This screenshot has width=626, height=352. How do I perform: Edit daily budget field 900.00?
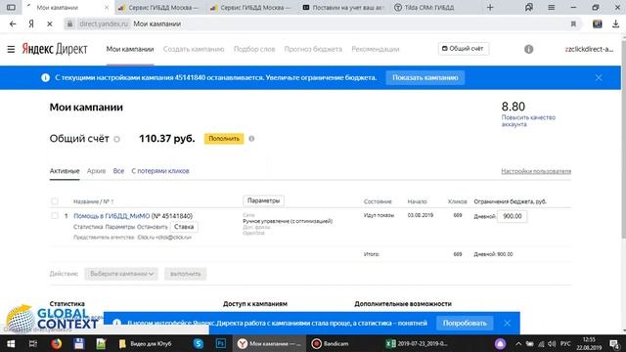pos(513,216)
